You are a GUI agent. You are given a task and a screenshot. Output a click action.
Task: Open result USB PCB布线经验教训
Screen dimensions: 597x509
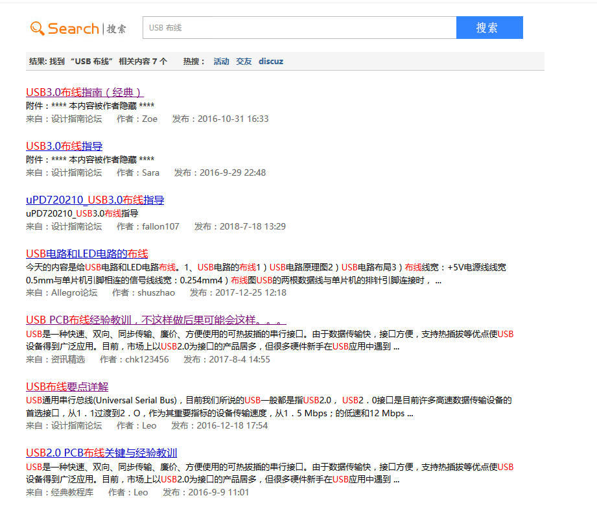point(156,320)
